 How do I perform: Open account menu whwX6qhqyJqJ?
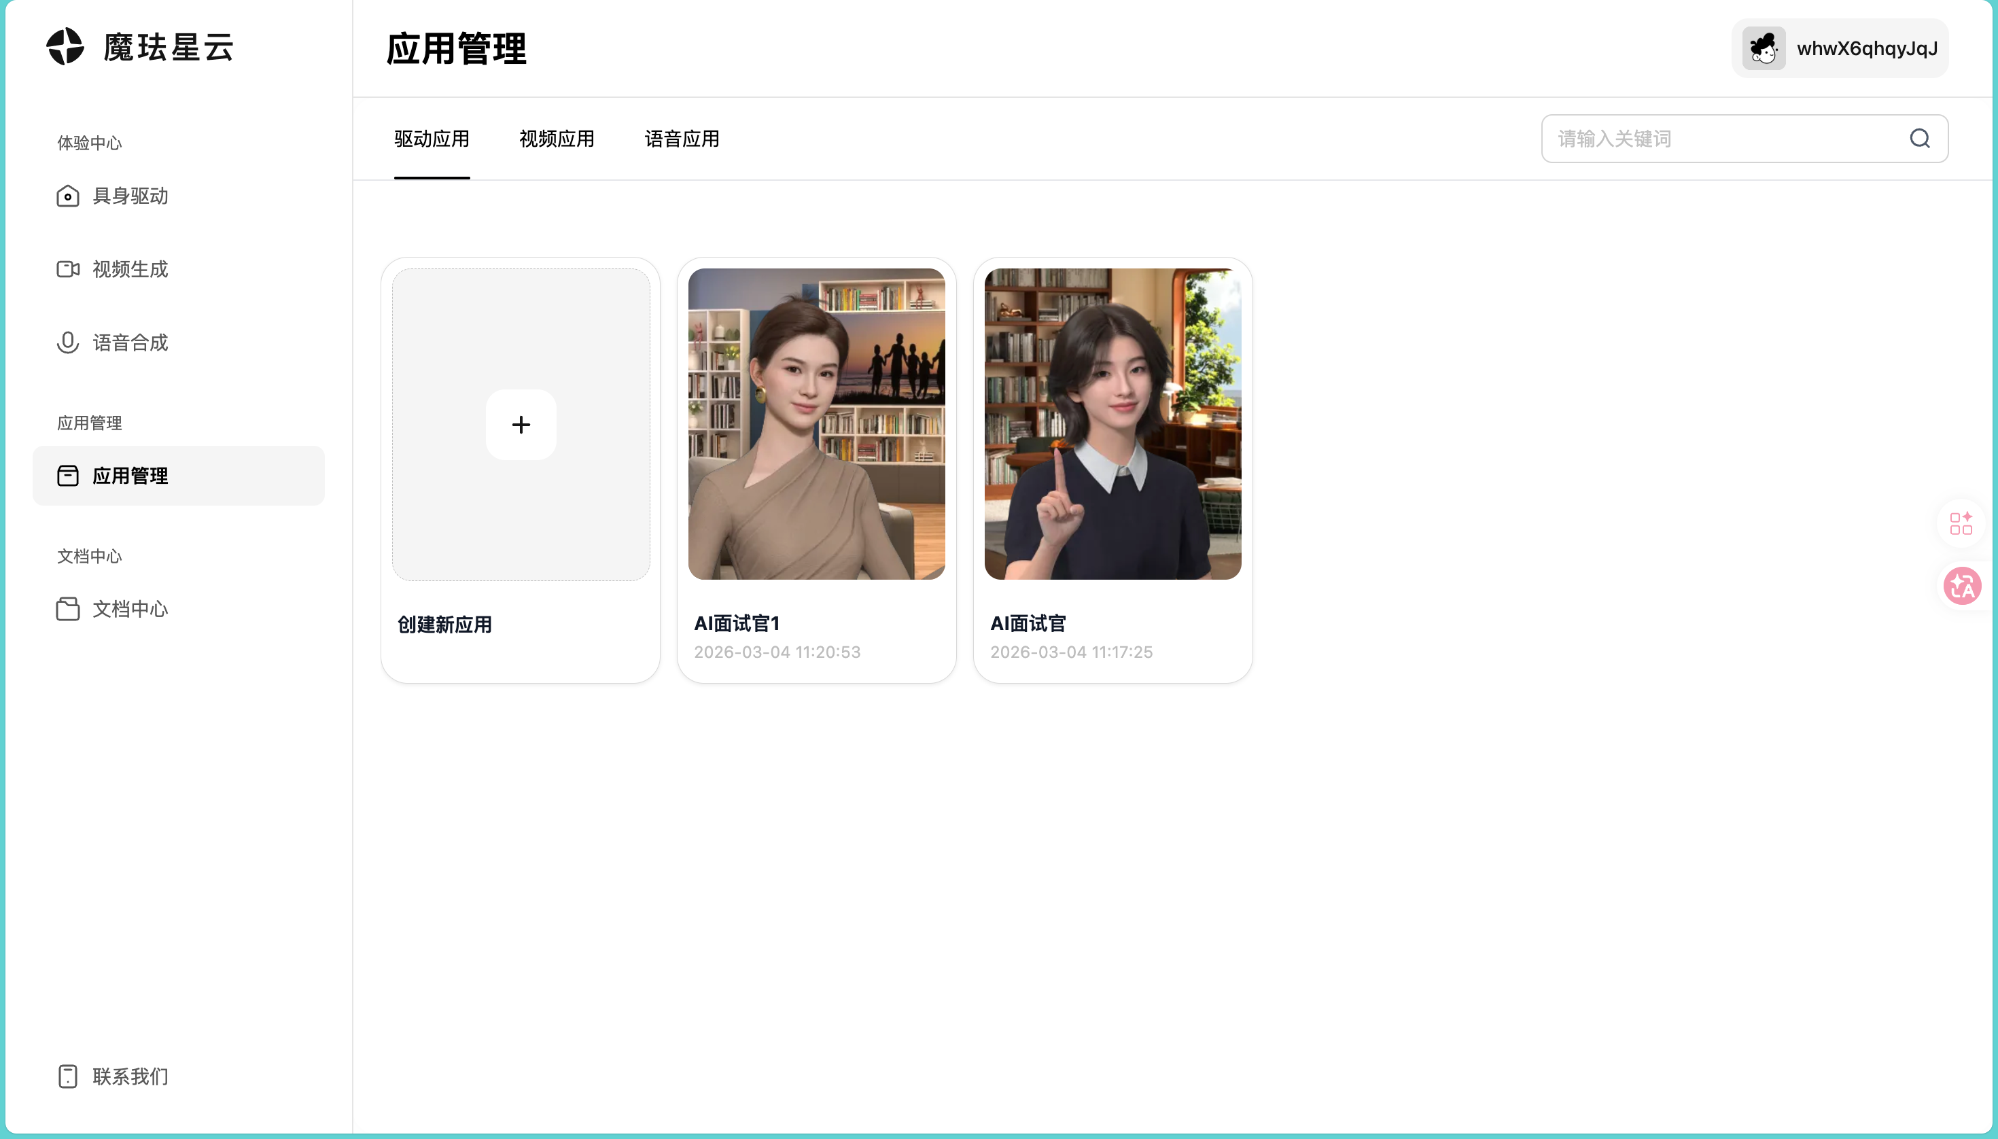[x=1865, y=48]
